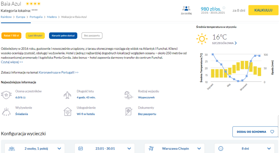Click the meal cloche Wyżywienie icon

coord(6,111)
